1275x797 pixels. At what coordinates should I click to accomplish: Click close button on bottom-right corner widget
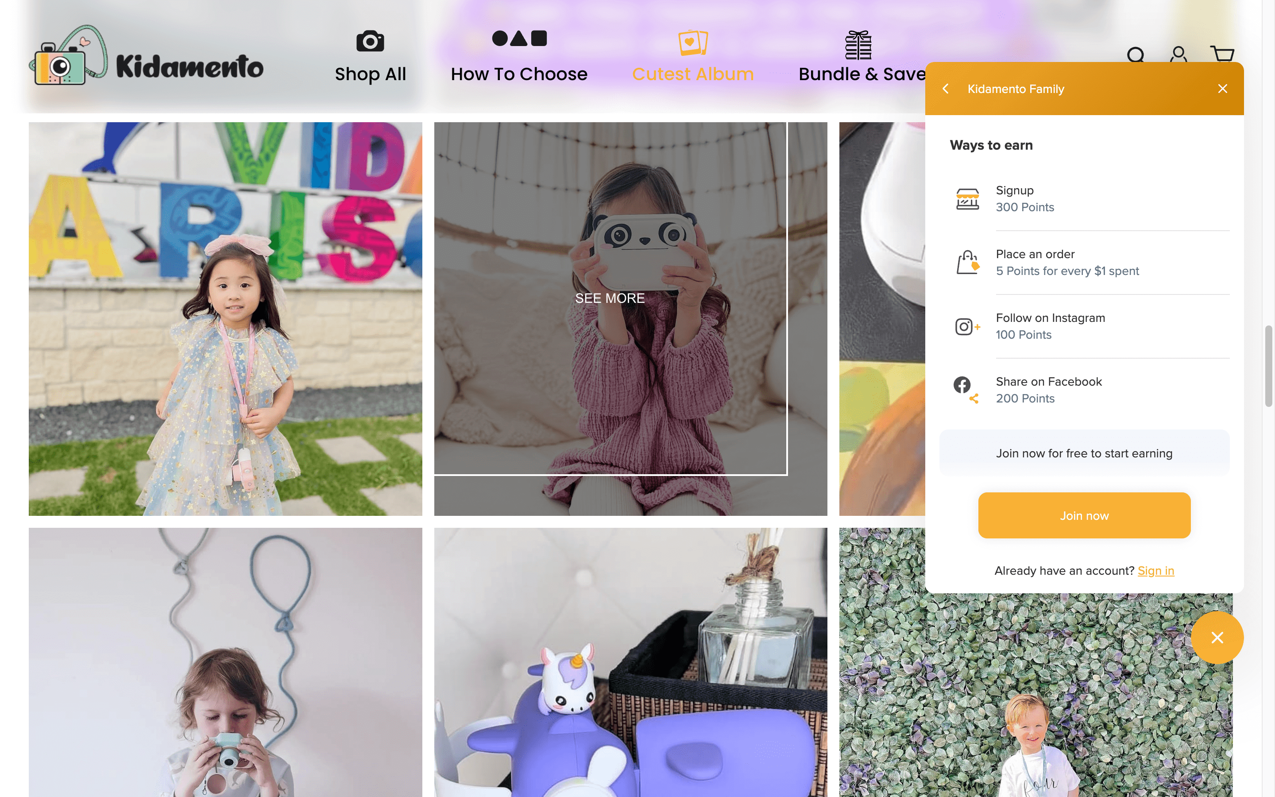pyautogui.click(x=1216, y=636)
